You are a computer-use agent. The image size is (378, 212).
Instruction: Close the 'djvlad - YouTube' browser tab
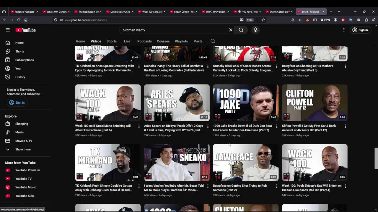tap(323, 11)
